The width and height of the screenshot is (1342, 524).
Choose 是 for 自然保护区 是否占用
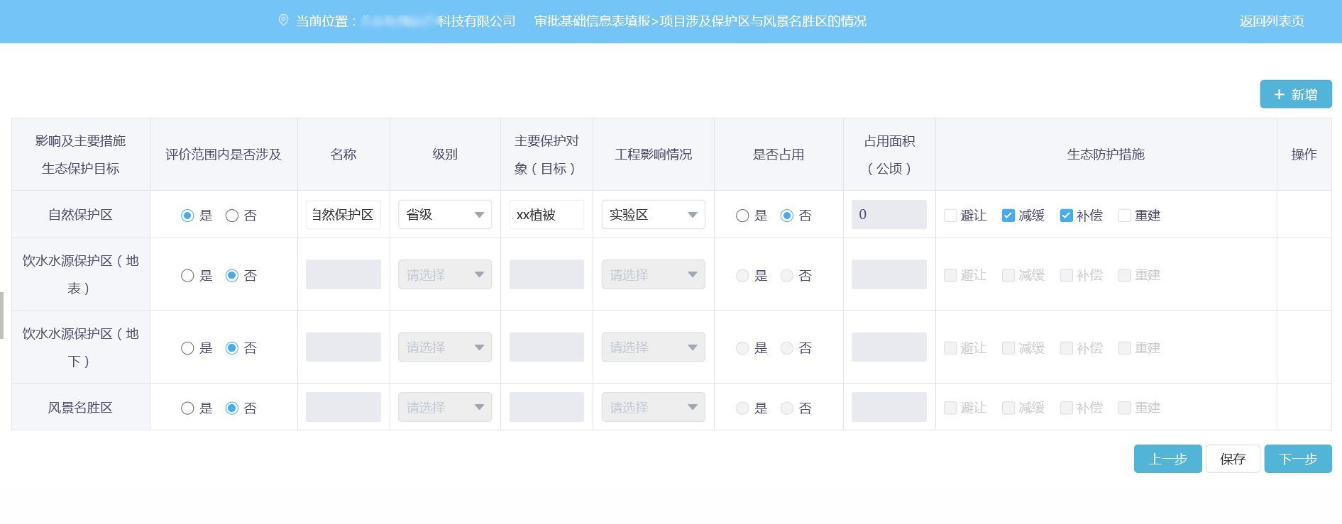742,216
